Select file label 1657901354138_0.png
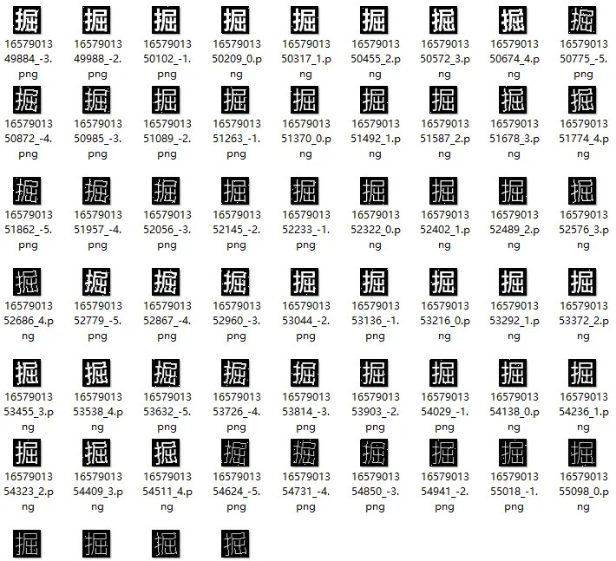The image size is (616, 561). pos(514,412)
